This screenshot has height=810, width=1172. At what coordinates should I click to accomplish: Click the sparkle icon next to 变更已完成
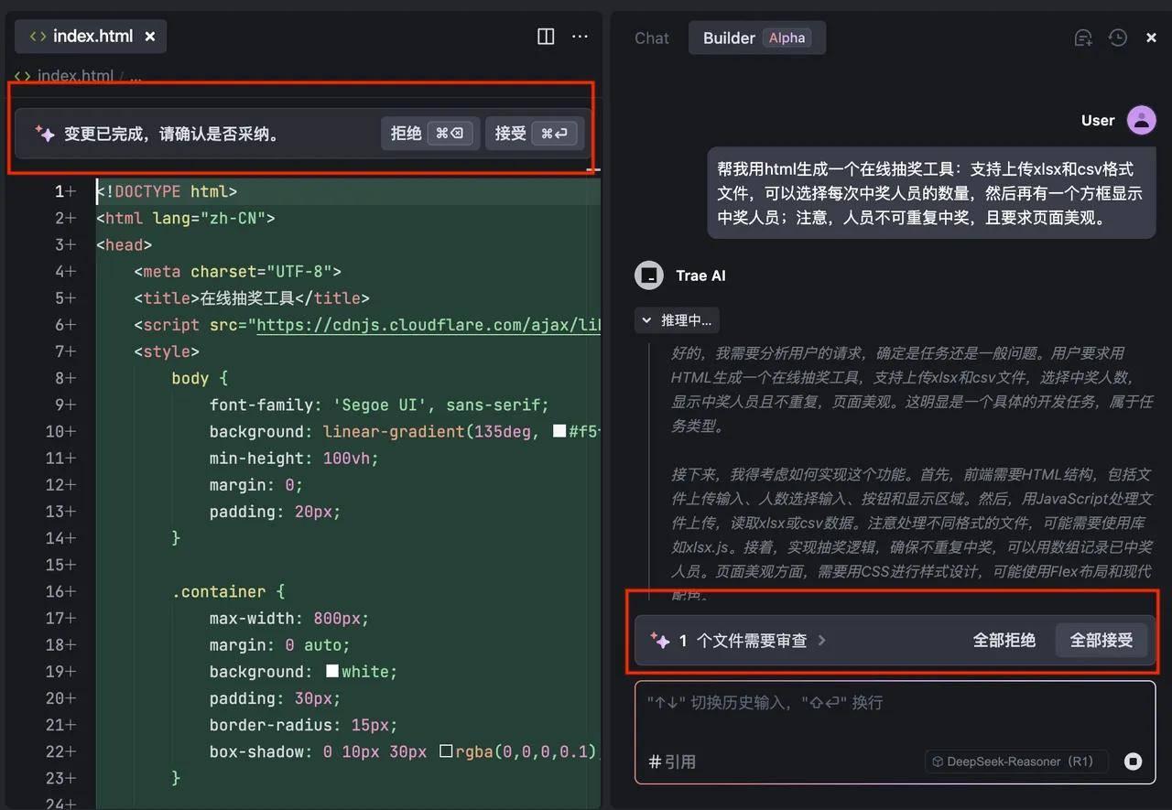[45, 134]
